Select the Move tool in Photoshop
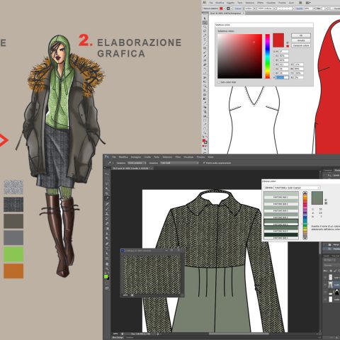The width and height of the screenshot is (340, 340). point(107,174)
